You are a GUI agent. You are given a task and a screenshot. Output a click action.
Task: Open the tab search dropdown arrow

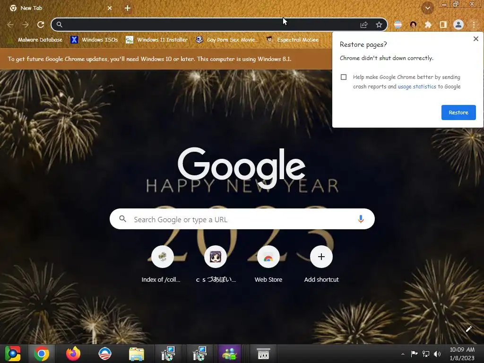427,8
